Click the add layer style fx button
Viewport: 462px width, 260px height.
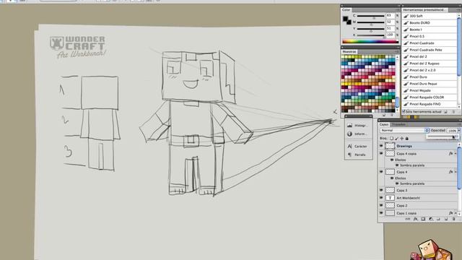click(416, 219)
